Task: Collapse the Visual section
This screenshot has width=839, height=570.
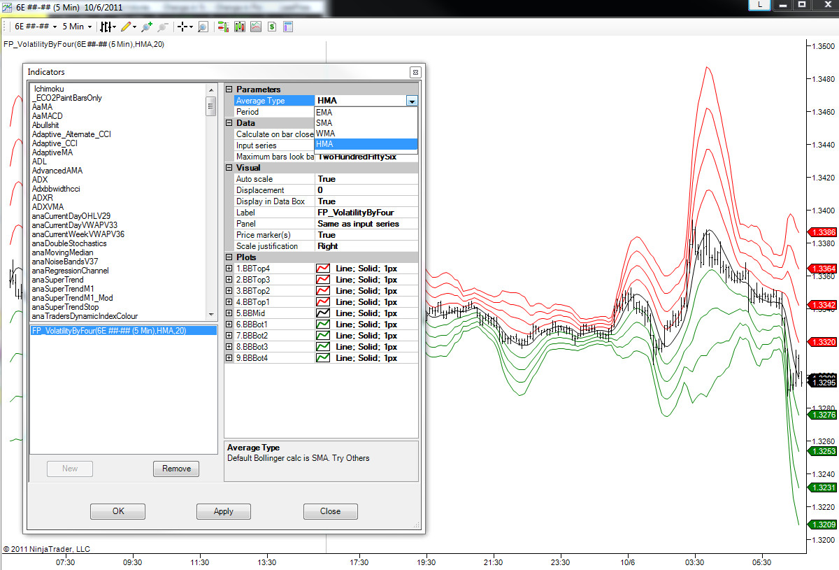Action: click(229, 168)
